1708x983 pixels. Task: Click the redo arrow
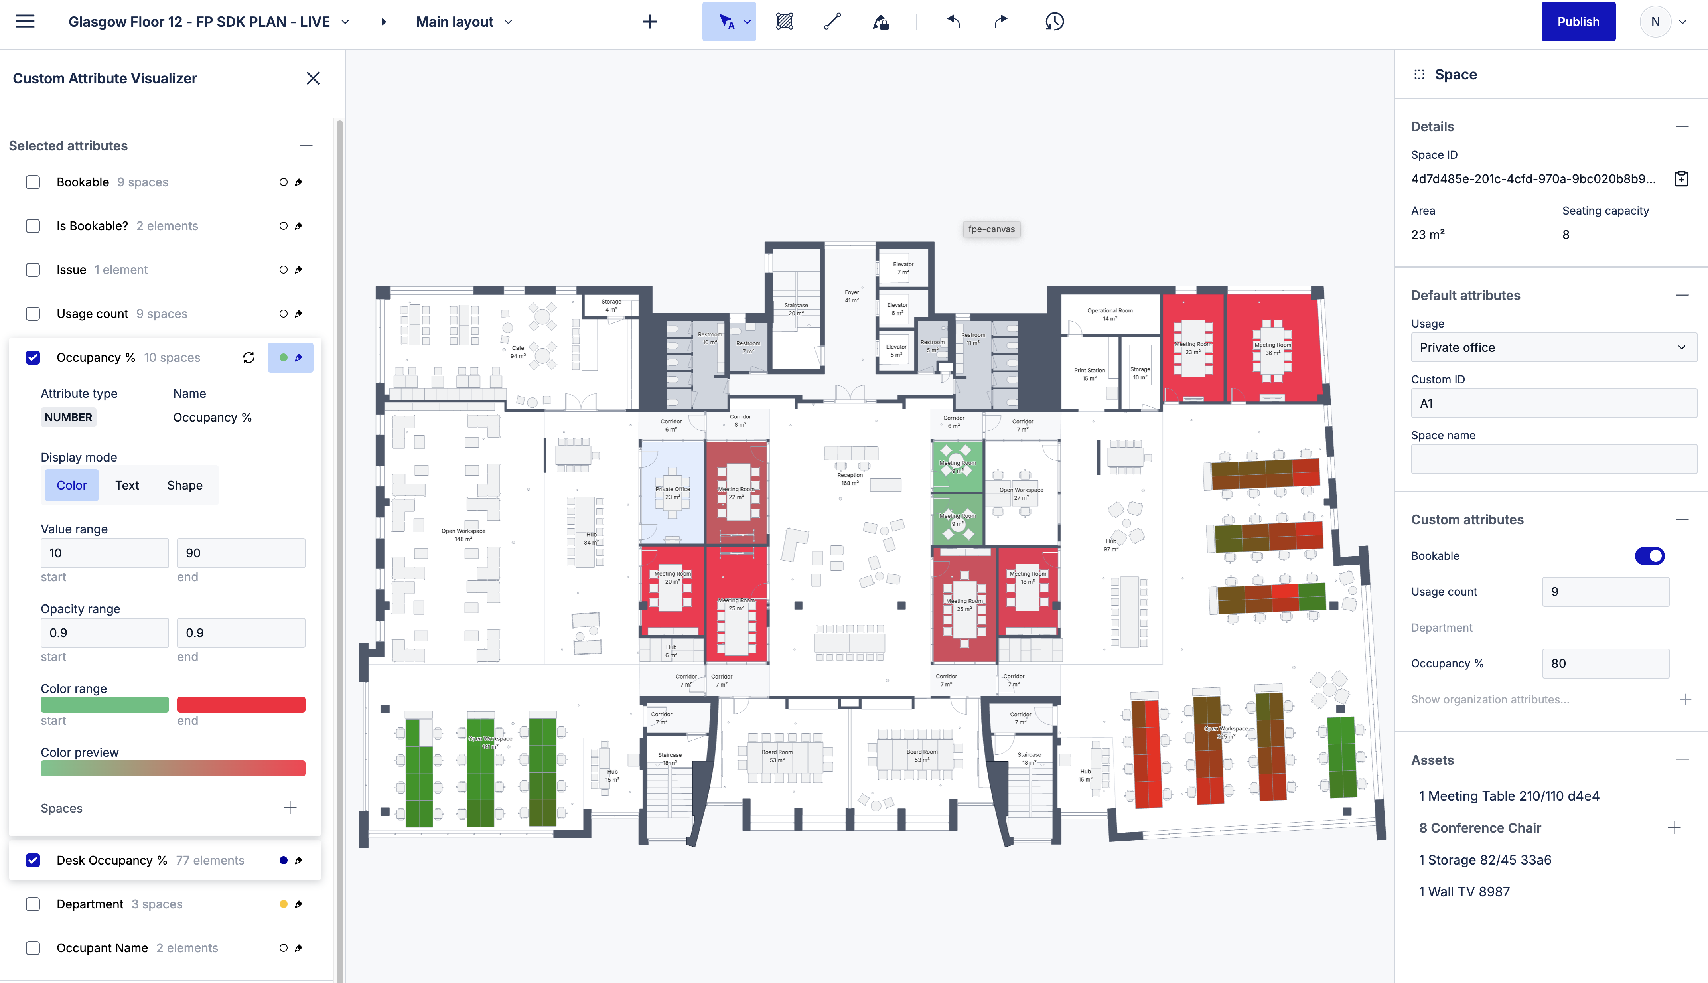(x=1001, y=22)
